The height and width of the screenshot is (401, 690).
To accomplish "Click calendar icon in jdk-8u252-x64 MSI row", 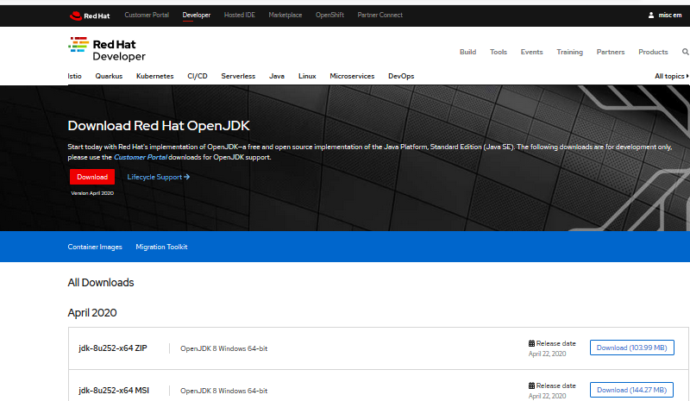I will [531, 385].
